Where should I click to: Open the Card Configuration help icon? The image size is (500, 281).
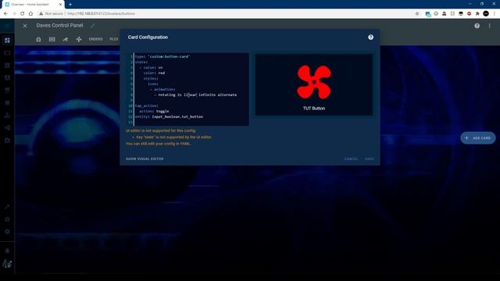[370, 37]
